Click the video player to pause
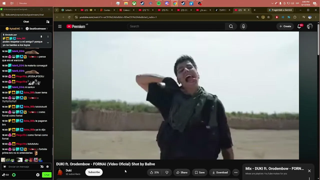This screenshot has width=320, height=180. 185,95
